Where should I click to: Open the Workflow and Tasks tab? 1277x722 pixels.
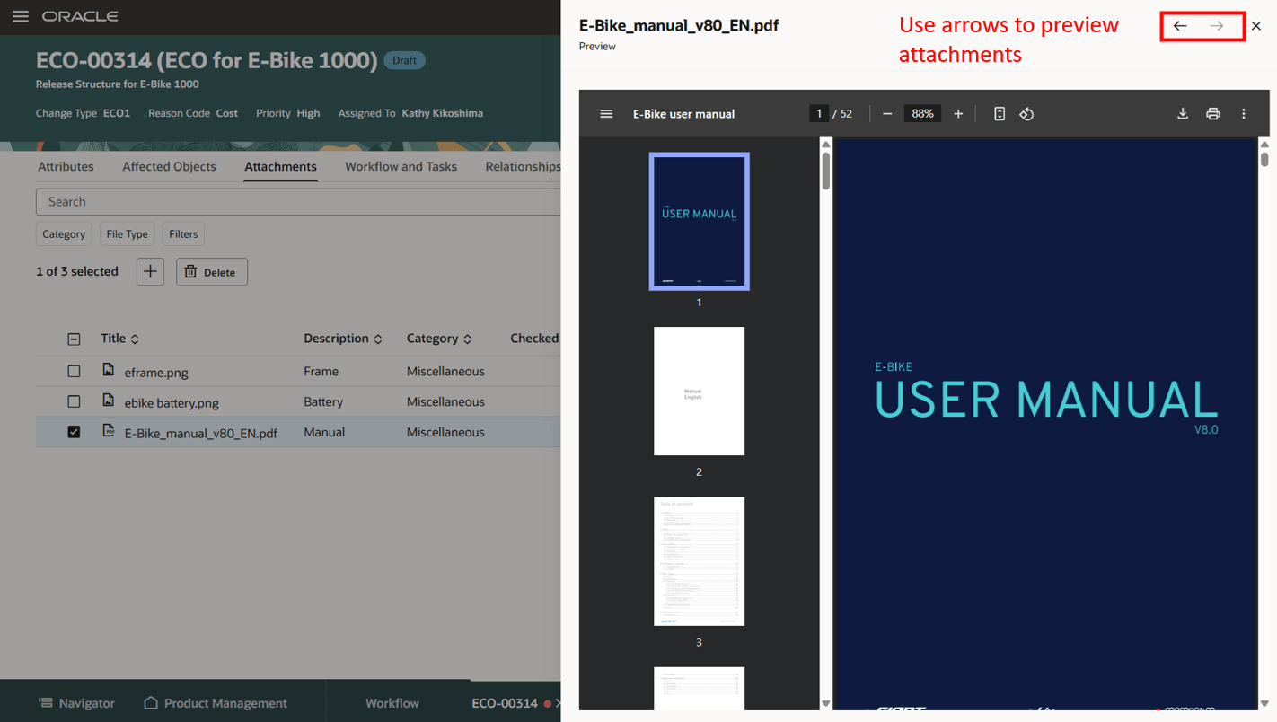pos(401,166)
